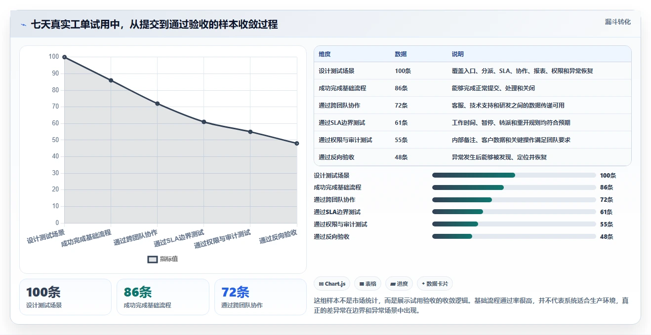Select chart data point at value 86
This screenshot has height=335, width=651.
(111, 80)
